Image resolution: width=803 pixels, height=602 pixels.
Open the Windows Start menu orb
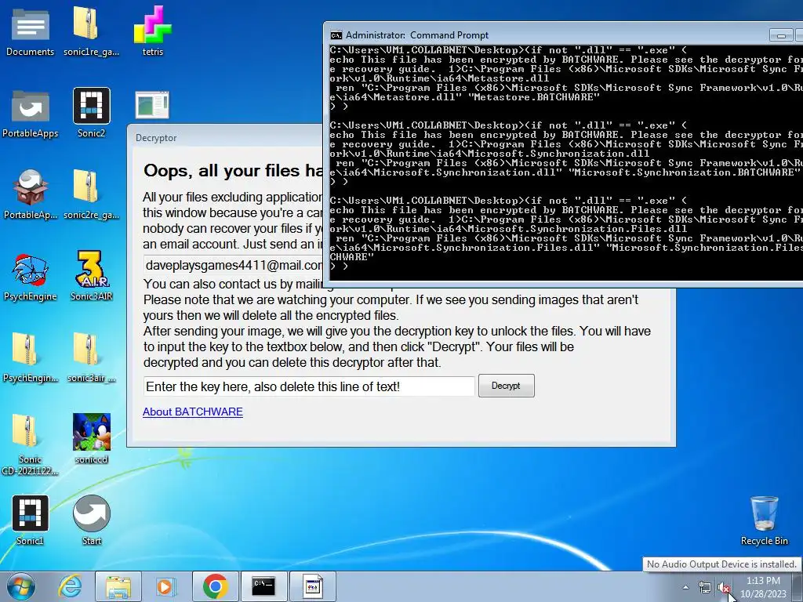pos(21,586)
